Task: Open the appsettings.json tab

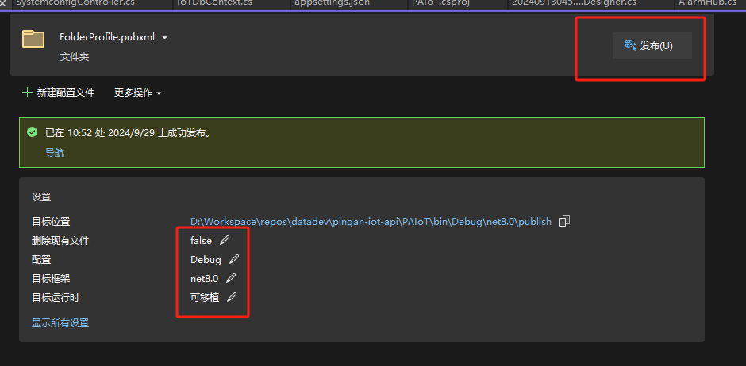Action: point(332,3)
